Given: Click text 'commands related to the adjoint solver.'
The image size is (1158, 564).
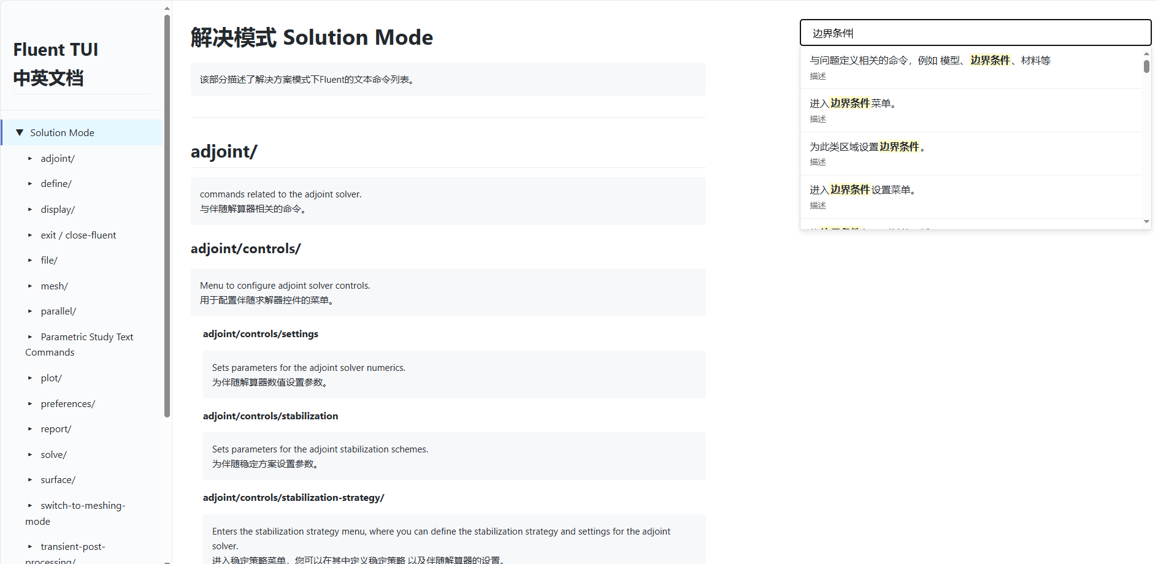Looking at the screenshot, I should click(x=281, y=194).
